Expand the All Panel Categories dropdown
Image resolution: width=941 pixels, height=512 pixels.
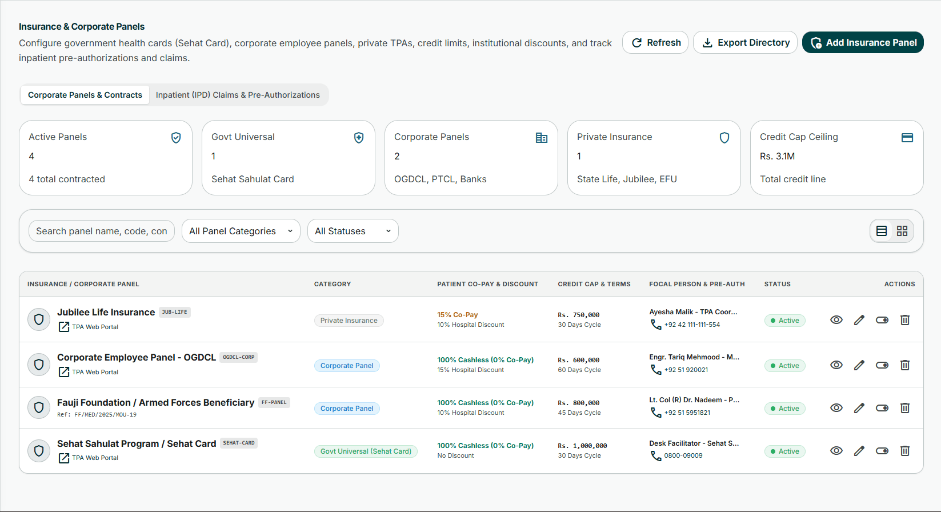(241, 231)
